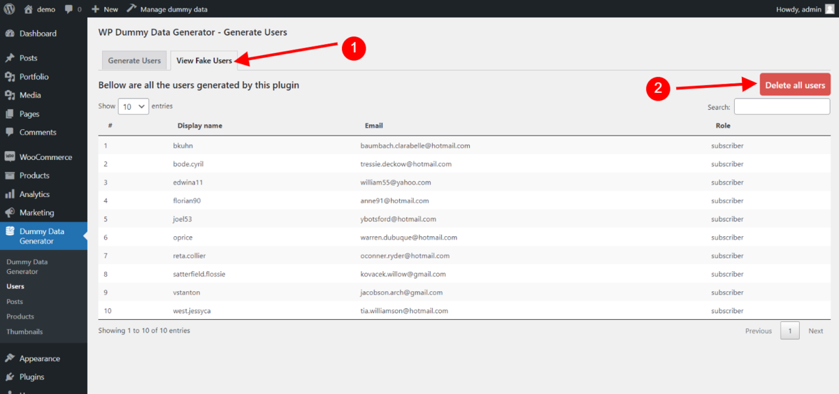Screen dimensions: 839x394
Task: Open the Analytics menu item
Action: point(34,194)
